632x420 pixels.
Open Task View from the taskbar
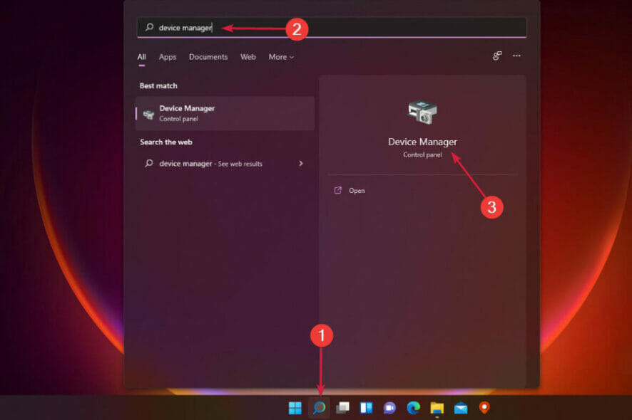tap(342, 408)
